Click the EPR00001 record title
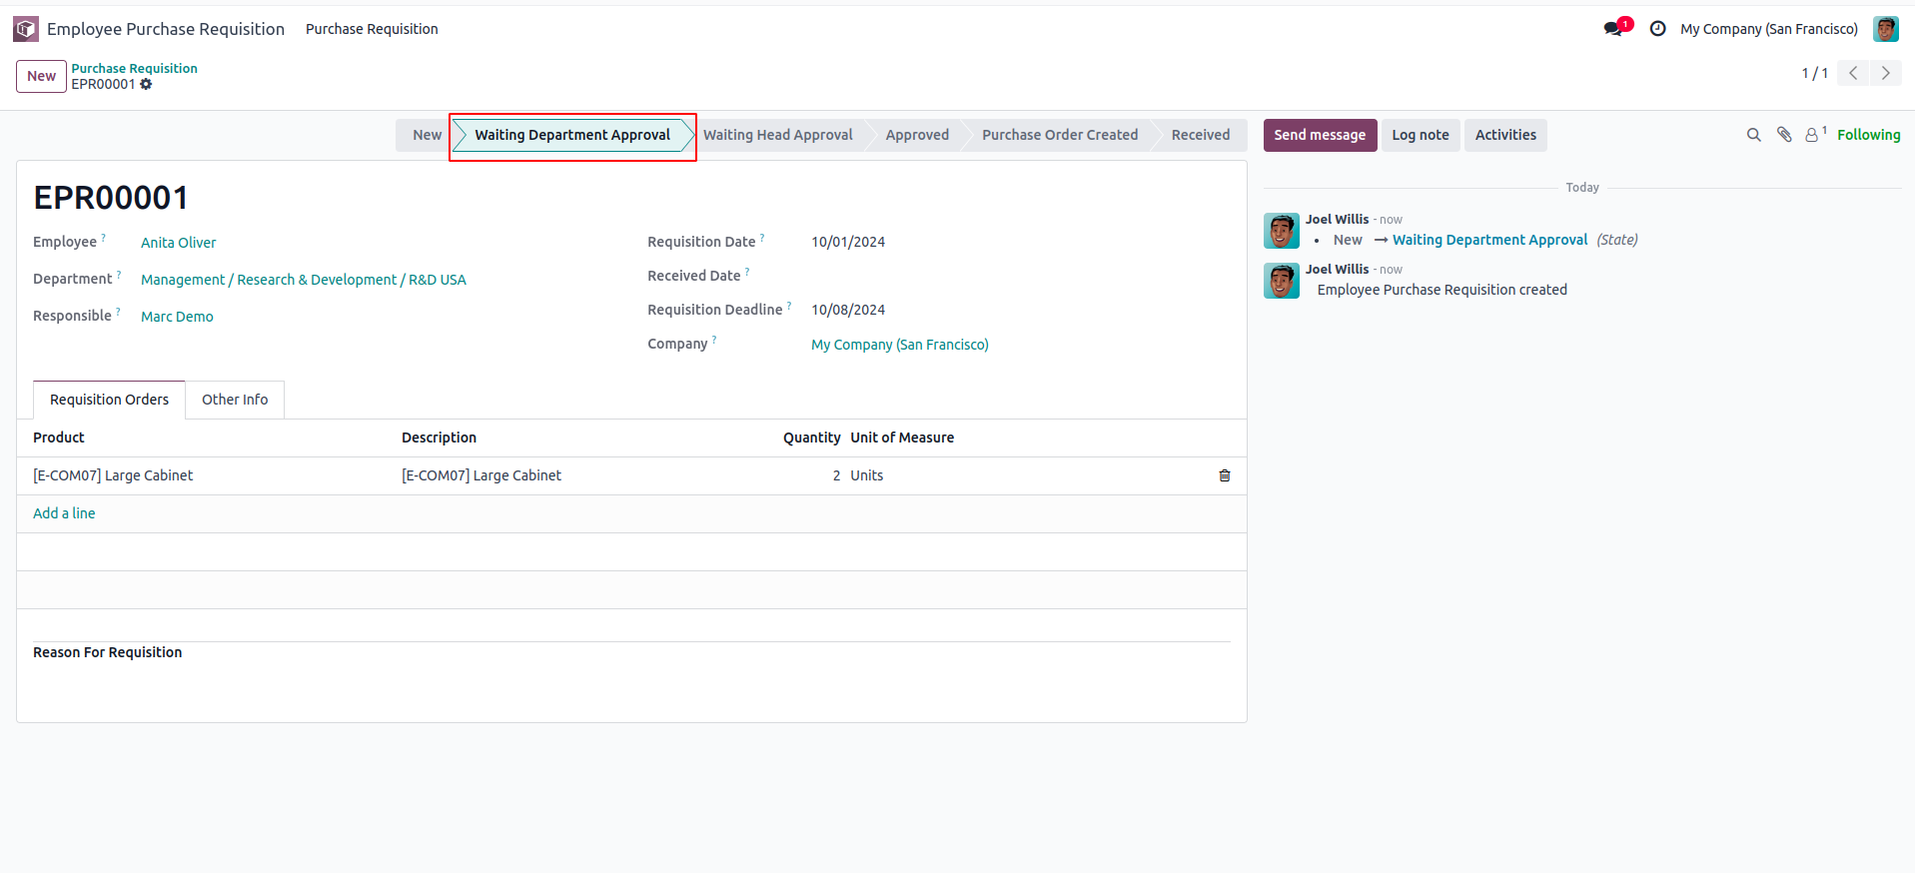Screen dimensions: 1915x873 [x=111, y=198]
